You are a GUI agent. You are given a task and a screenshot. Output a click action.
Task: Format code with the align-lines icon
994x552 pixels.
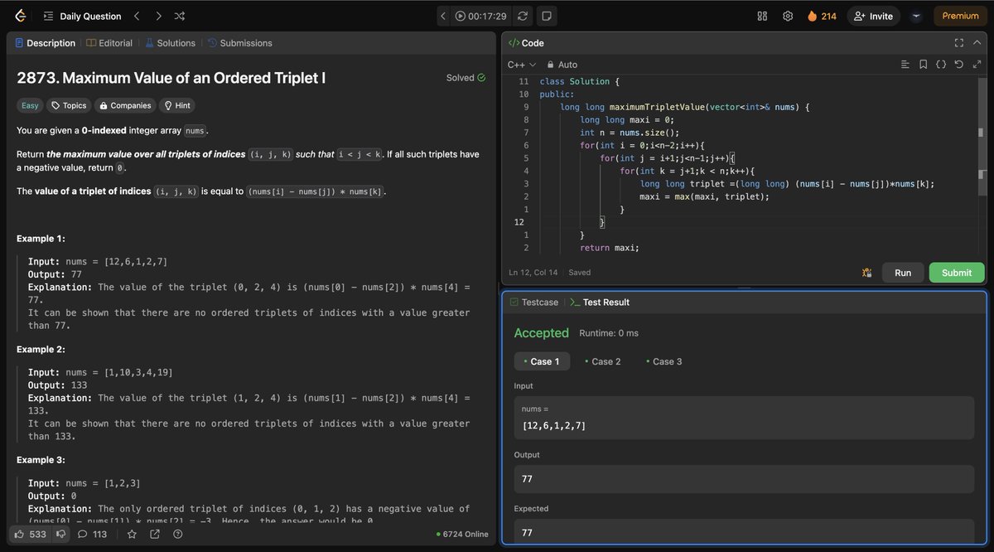[905, 65]
